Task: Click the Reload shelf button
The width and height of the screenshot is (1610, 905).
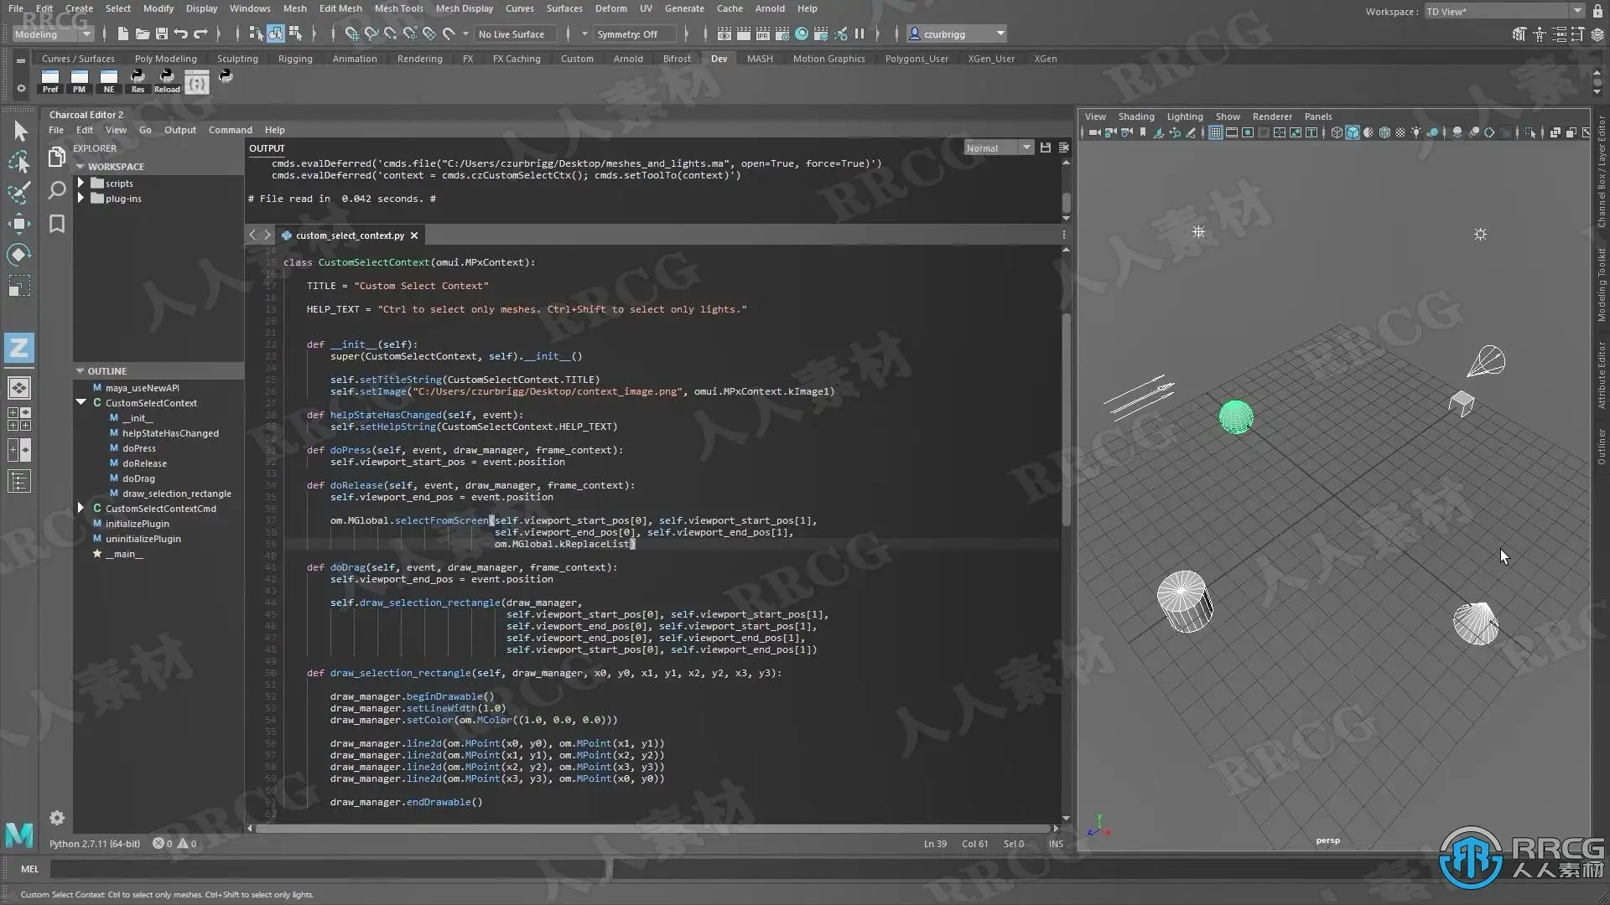Action: (x=167, y=80)
